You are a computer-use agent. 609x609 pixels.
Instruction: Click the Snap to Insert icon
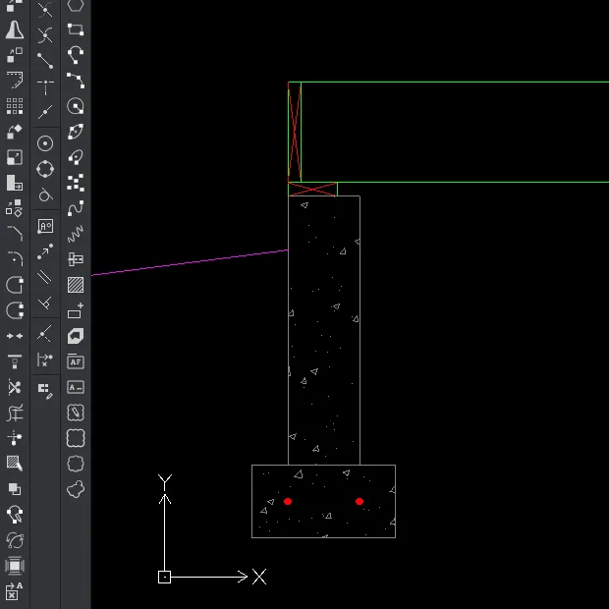[45, 226]
